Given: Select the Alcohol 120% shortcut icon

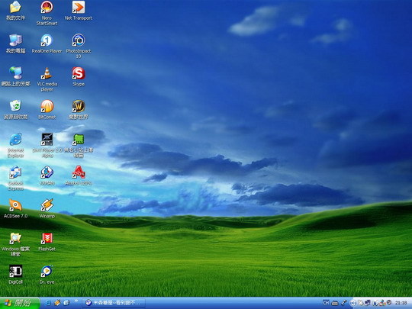Looking at the screenshot, I should point(79,172).
